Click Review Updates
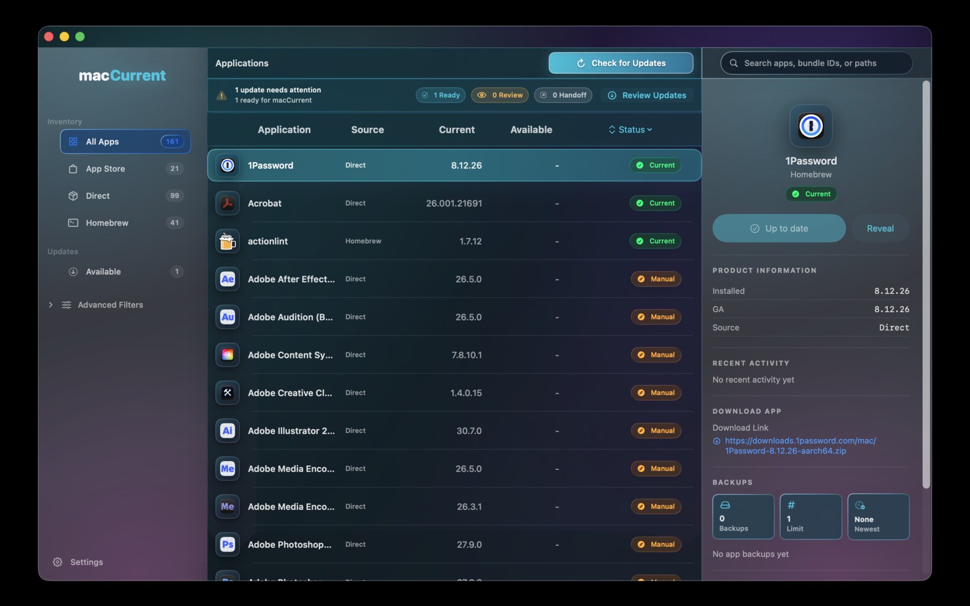 [647, 95]
